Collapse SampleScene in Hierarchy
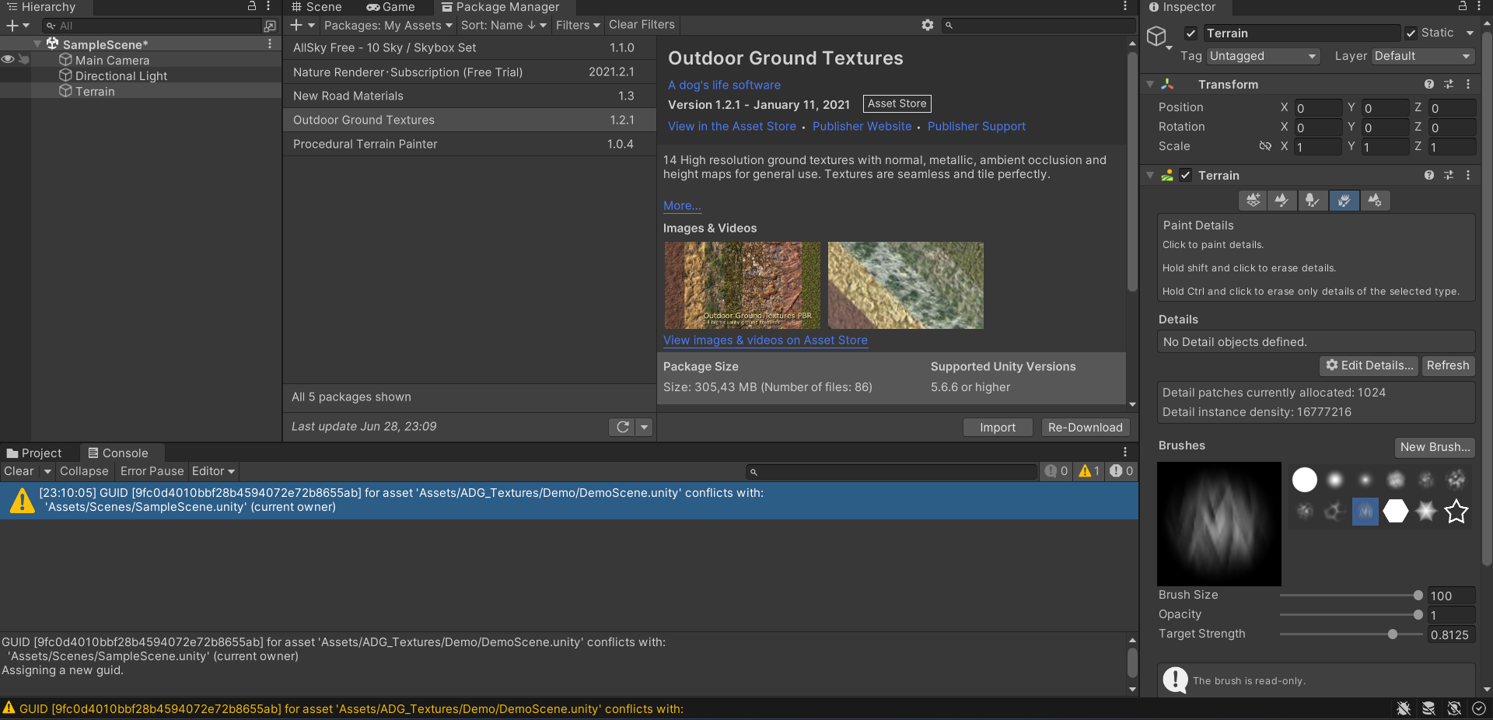The height and width of the screenshot is (720, 1493). 37,44
